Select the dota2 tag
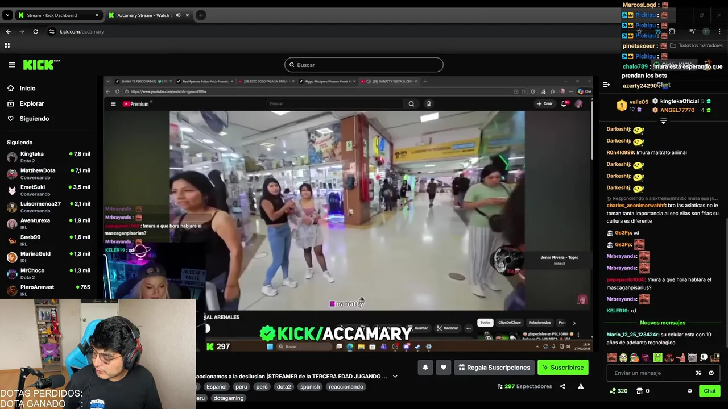Viewport: 728px width, 409px height. (x=284, y=387)
